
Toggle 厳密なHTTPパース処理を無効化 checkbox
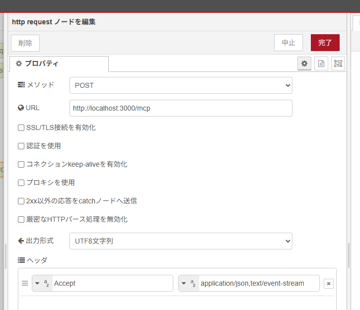[21, 219]
